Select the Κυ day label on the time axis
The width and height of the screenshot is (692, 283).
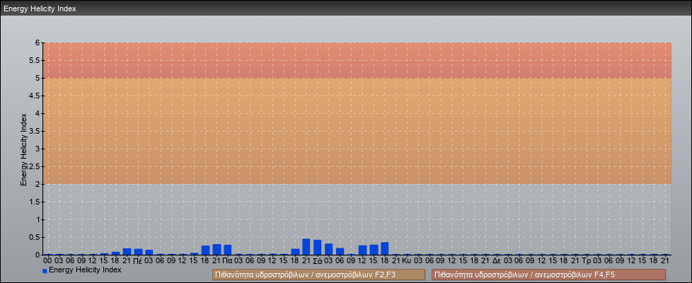[406, 260]
